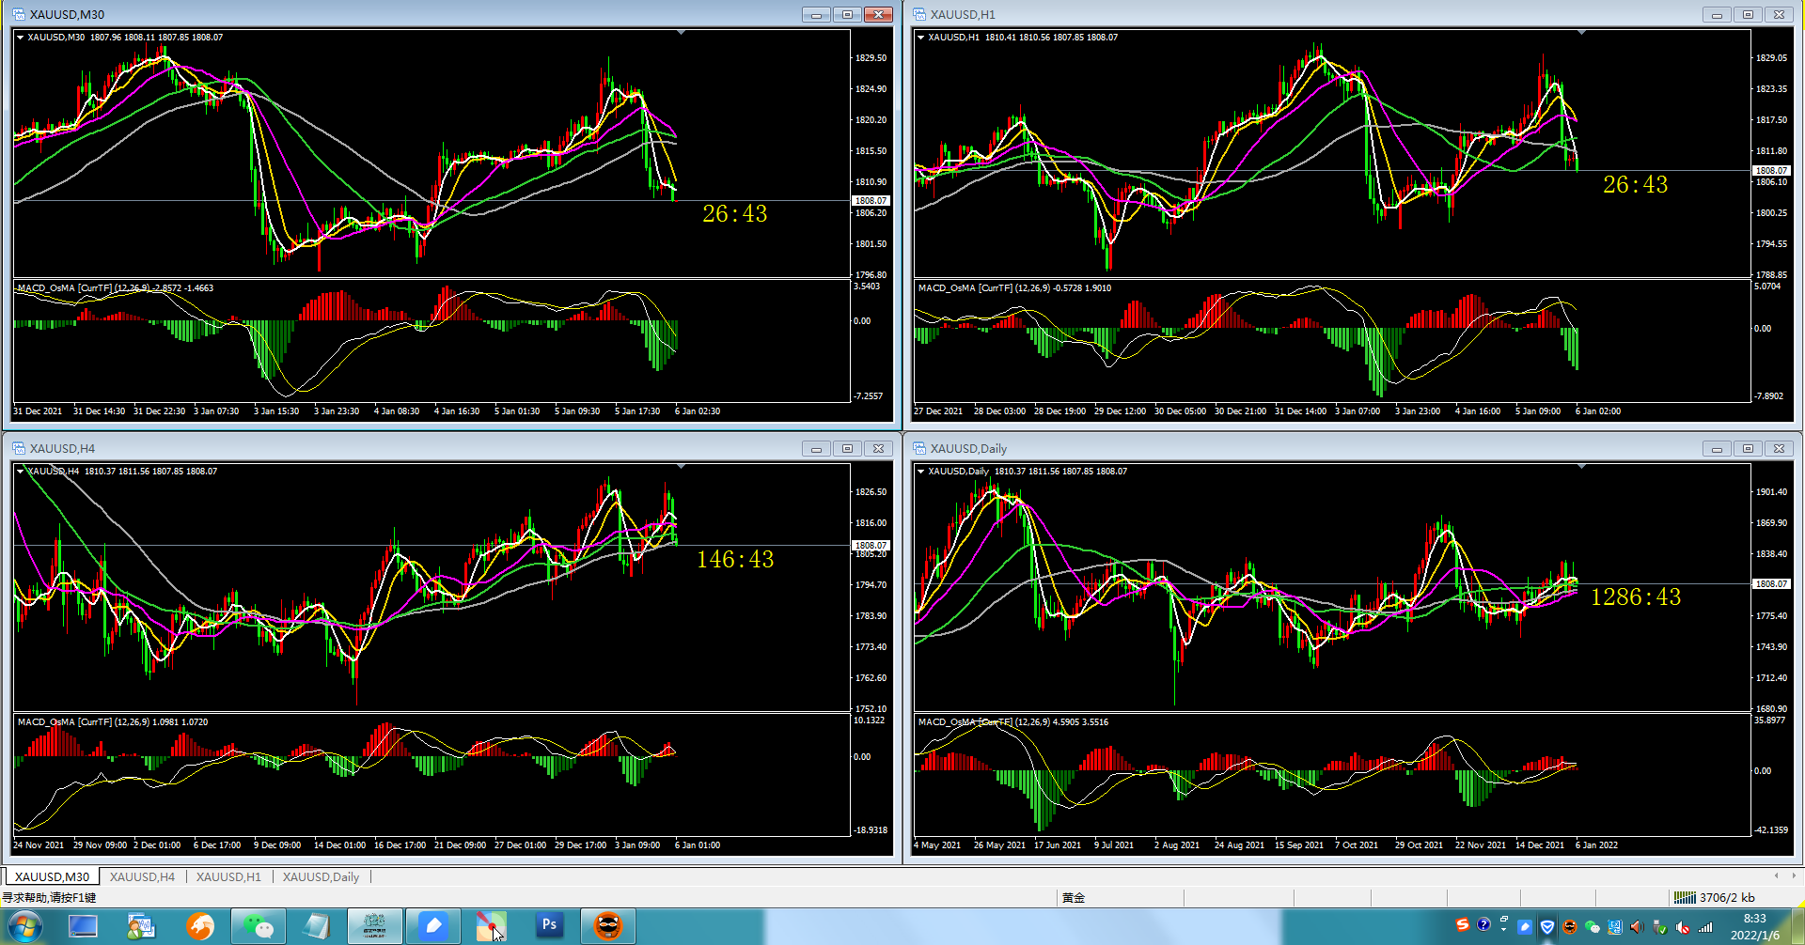Maximize the XAUUSD,H4 chart window

[x=847, y=448]
